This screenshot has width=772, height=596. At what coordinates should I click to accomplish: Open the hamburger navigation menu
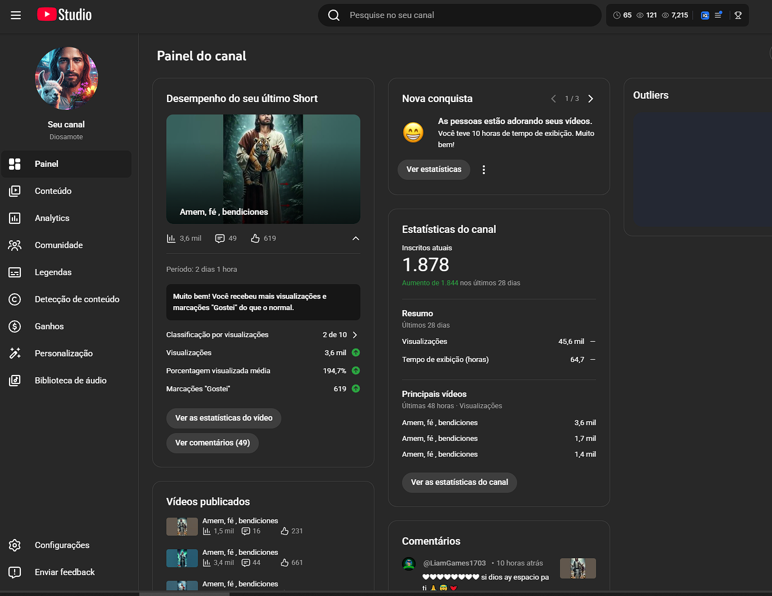(16, 15)
